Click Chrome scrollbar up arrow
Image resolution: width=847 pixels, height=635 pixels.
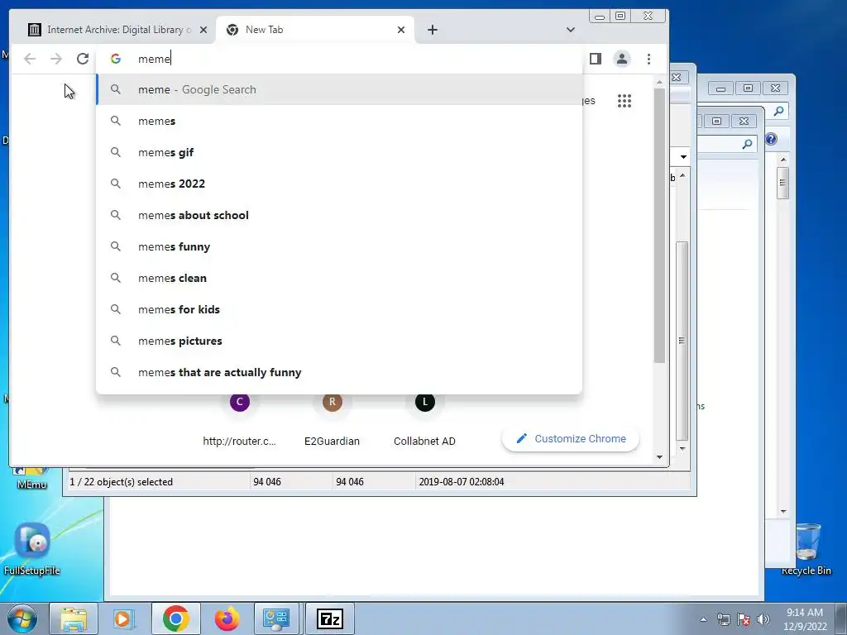tap(659, 82)
